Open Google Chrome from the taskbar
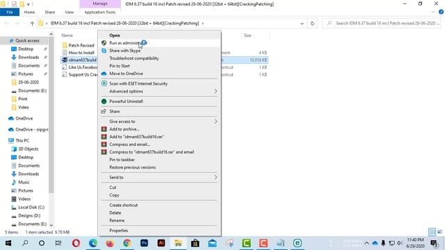 pyautogui.click(x=127, y=243)
